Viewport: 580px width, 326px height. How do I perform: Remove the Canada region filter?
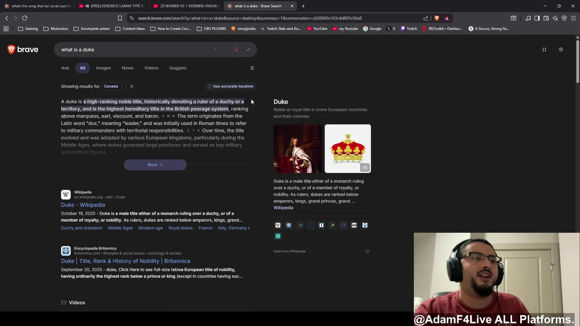click(131, 86)
